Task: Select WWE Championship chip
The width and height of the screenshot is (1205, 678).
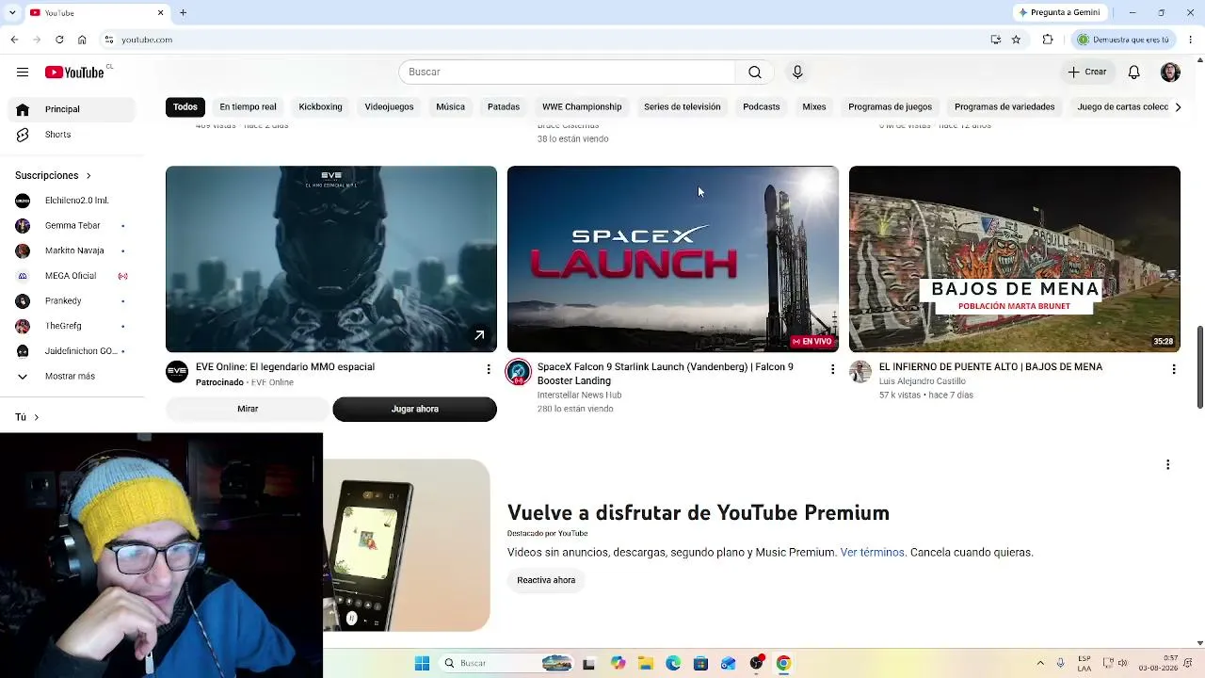Action: (x=582, y=106)
